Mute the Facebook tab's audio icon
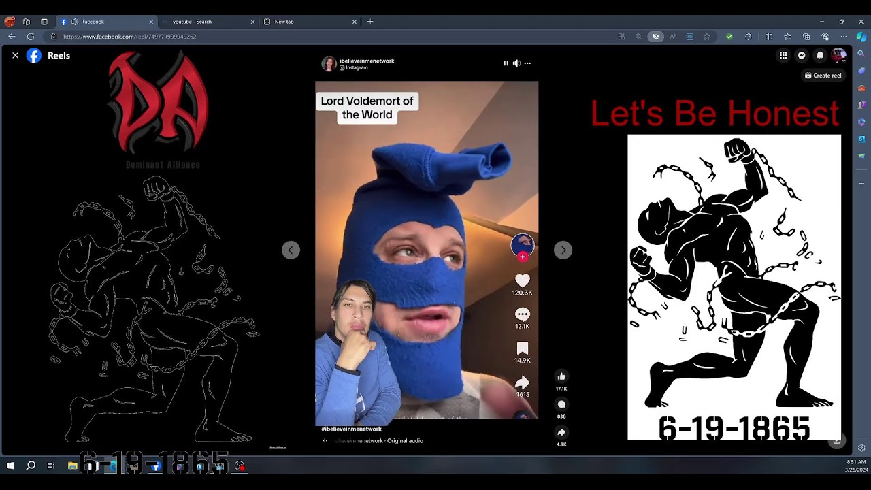 [74, 22]
